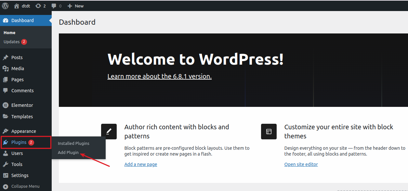Select Installed Plugins from the submenu
408x191 pixels.
pyautogui.click(x=73, y=143)
